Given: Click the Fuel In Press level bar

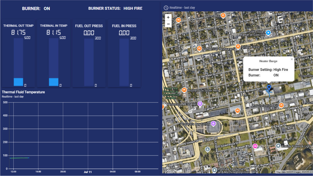Looking at the screenshot, I should point(124,62).
